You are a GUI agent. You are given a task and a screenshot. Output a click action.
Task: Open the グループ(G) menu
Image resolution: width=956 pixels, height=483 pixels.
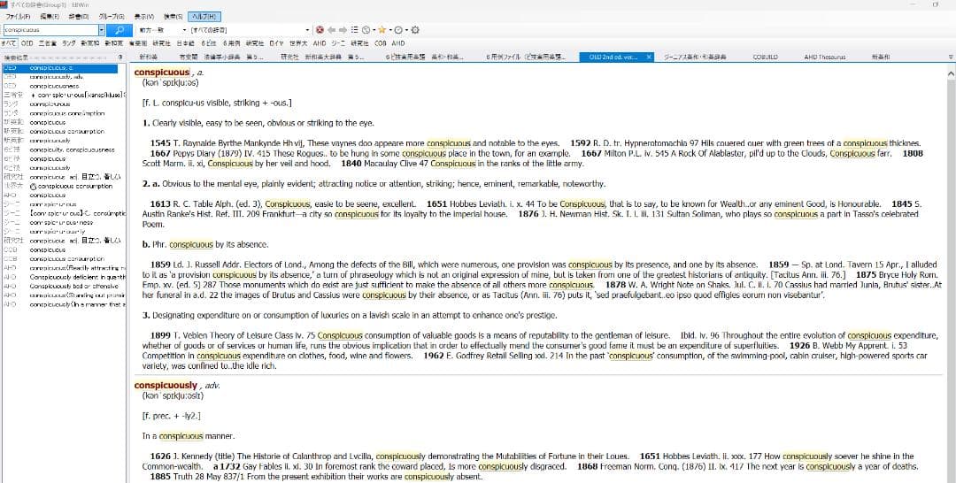[x=111, y=17]
